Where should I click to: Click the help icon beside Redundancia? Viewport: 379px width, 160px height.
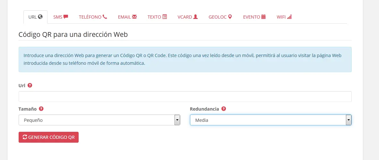click(x=224, y=109)
